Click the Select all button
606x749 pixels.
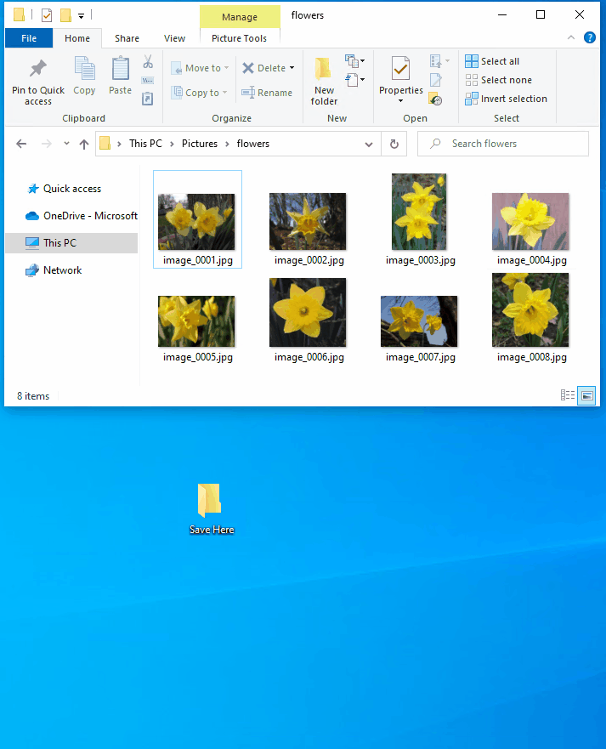(x=492, y=61)
